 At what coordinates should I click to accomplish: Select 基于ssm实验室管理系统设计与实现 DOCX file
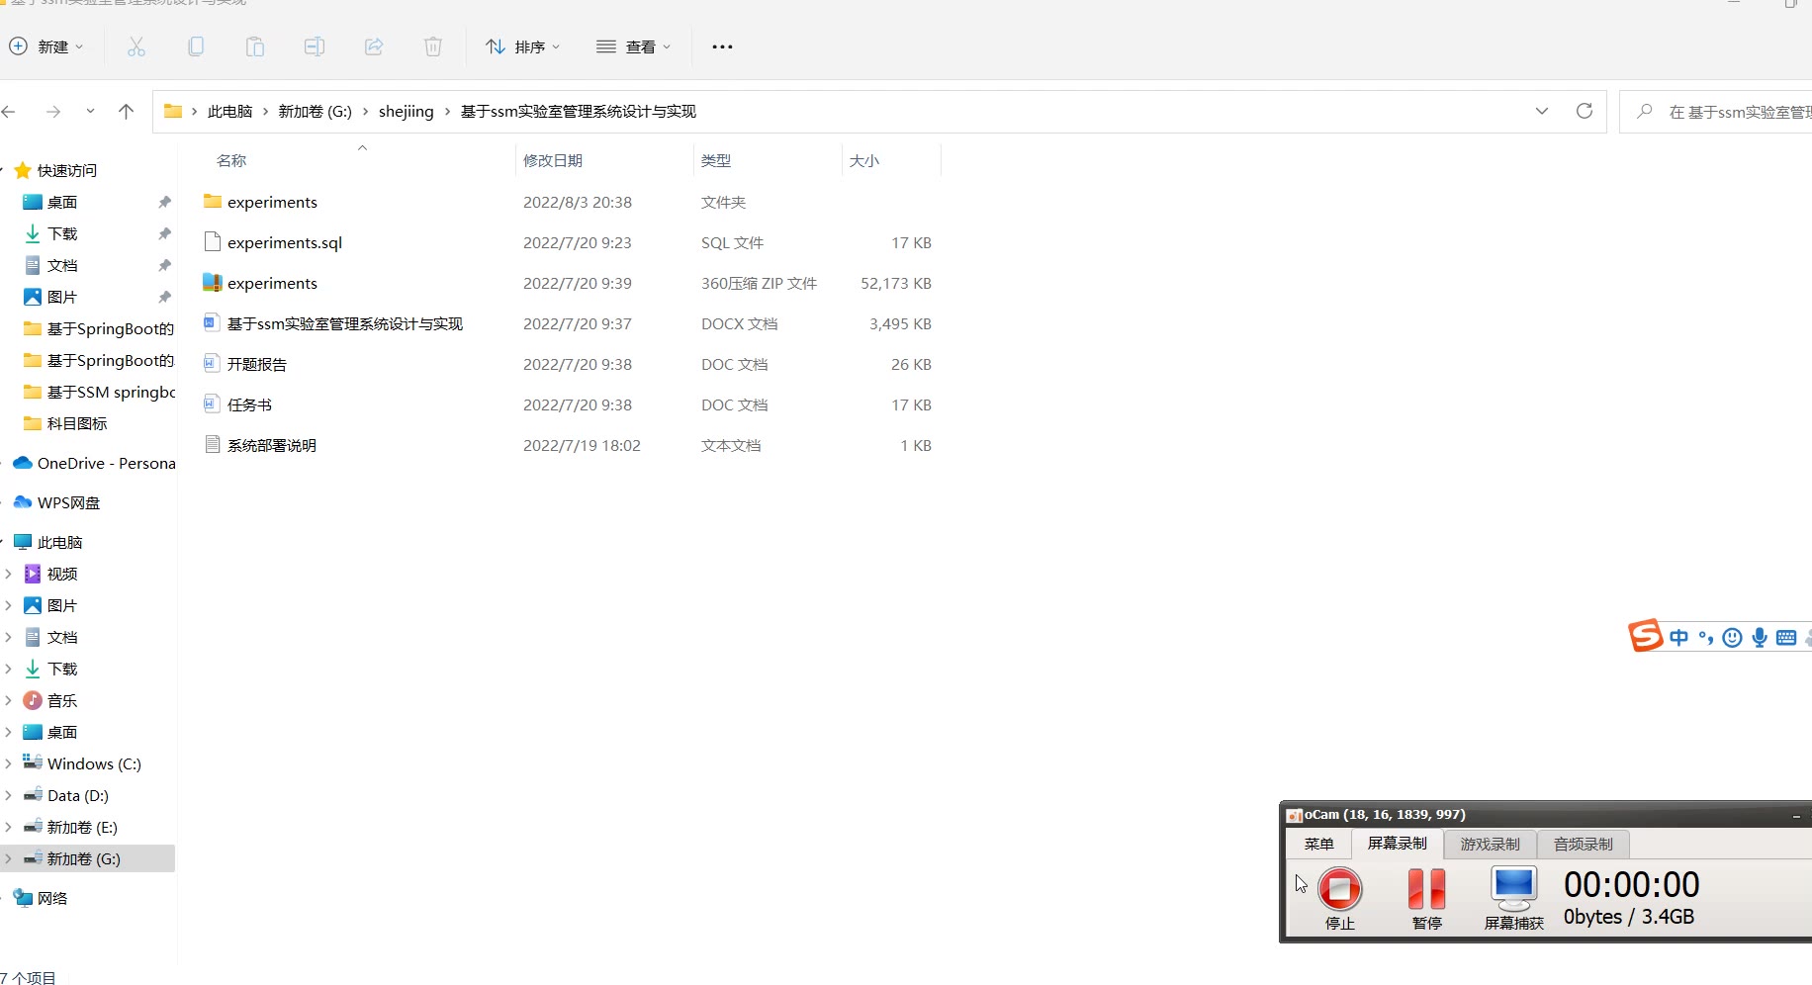(345, 323)
